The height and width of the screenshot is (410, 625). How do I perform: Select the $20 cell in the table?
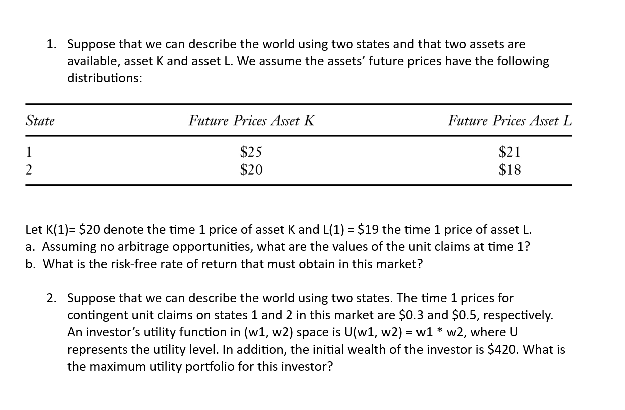click(251, 170)
